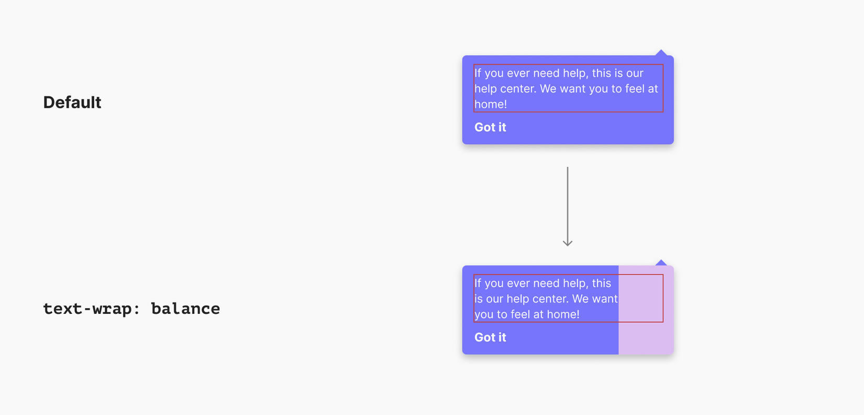Select the "Default" heading
The height and width of the screenshot is (415, 864).
point(72,103)
